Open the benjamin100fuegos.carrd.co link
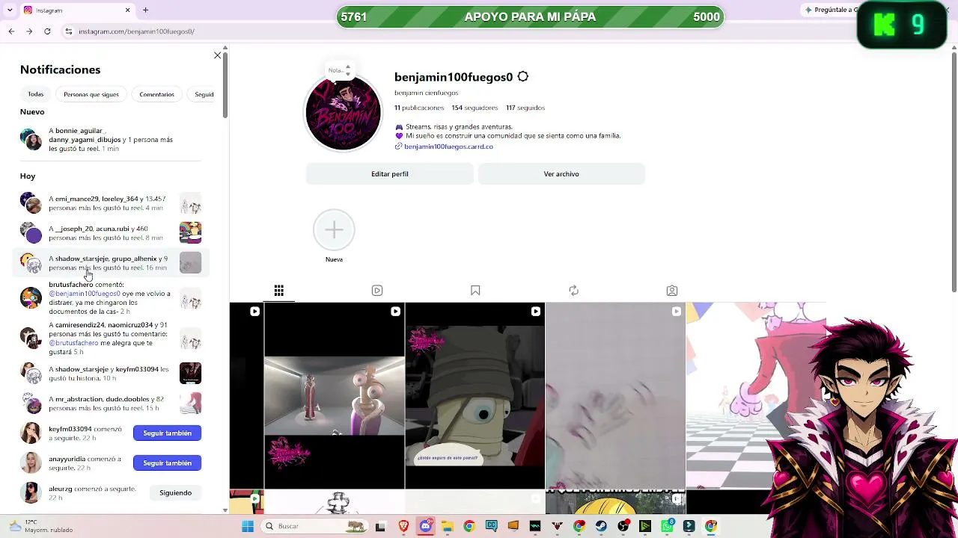This screenshot has width=958, height=538. click(x=448, y=146)
